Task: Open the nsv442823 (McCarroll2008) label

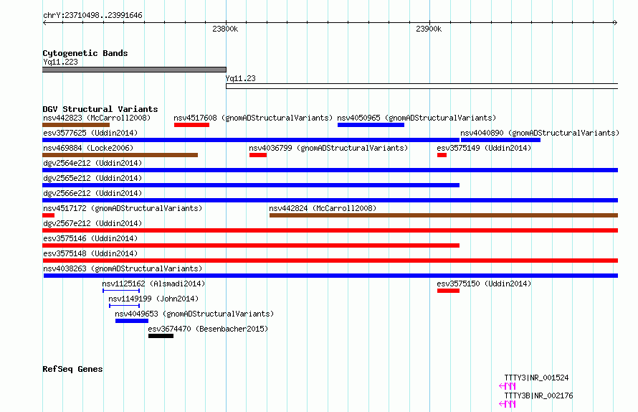Action: (97, 118)
